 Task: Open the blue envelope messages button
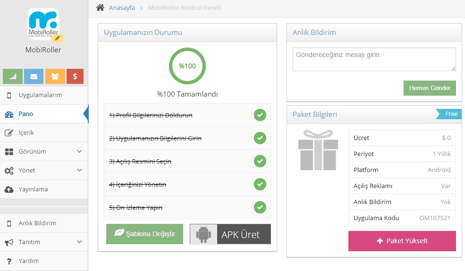(x=34, y=76)
